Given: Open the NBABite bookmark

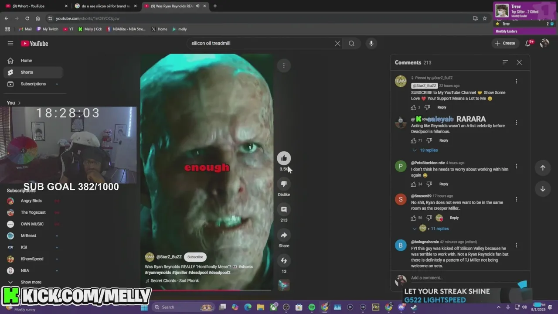Looking at the screenshot, I should pos(126,29).
